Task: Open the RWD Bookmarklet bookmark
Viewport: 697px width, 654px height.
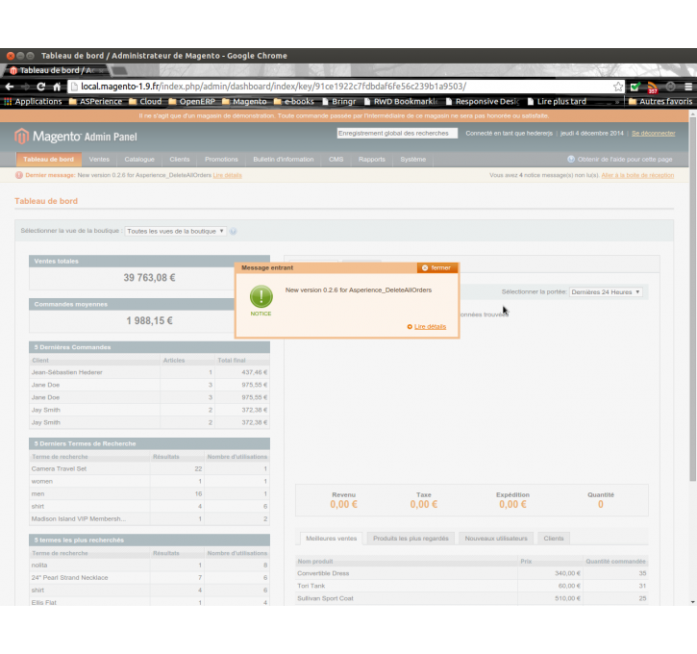Action: point(401,101)
